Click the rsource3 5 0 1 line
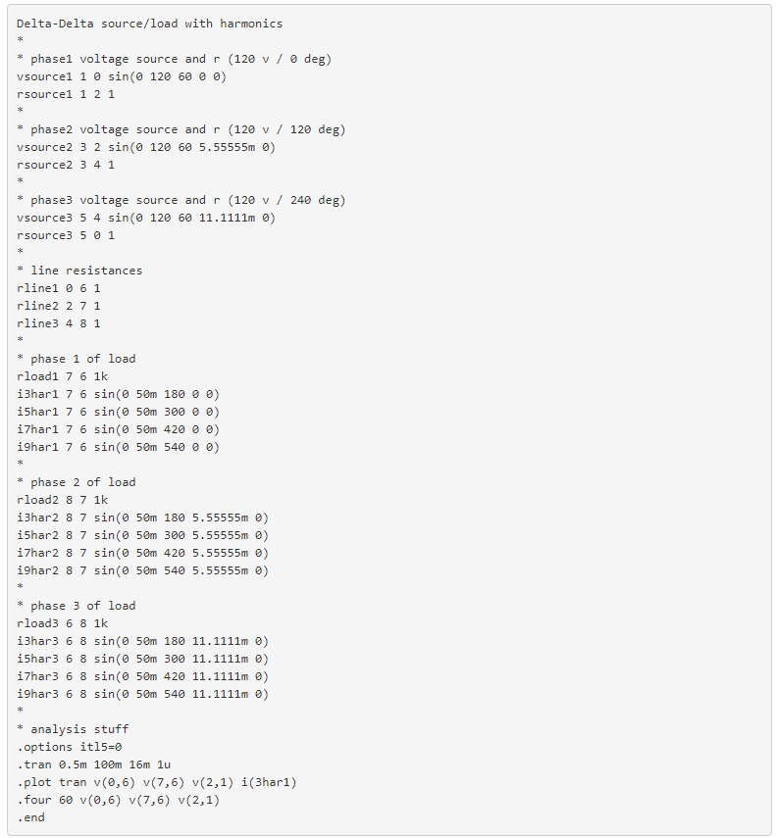The image size is (777, 838). [x=66, y=235]
